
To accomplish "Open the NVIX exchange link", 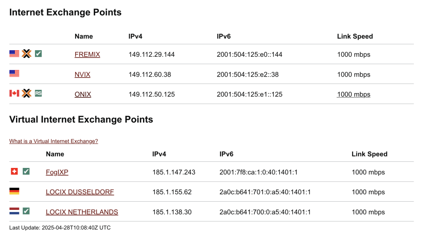I will coord(82,74).
